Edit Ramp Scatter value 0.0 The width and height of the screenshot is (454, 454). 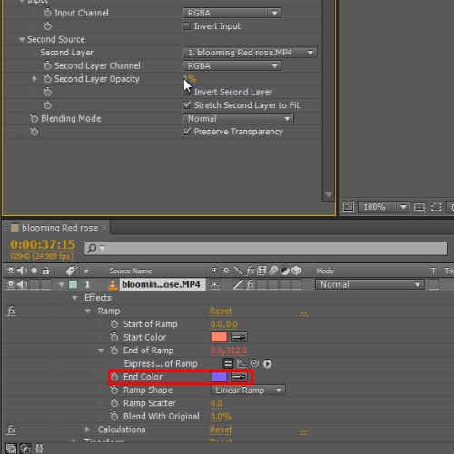pos(216,403)
